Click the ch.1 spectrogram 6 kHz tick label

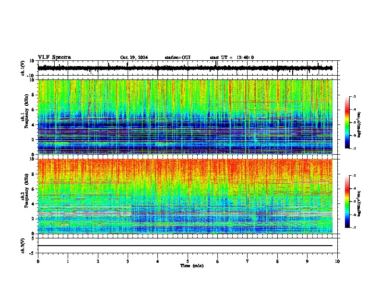[x=33, y=110]
